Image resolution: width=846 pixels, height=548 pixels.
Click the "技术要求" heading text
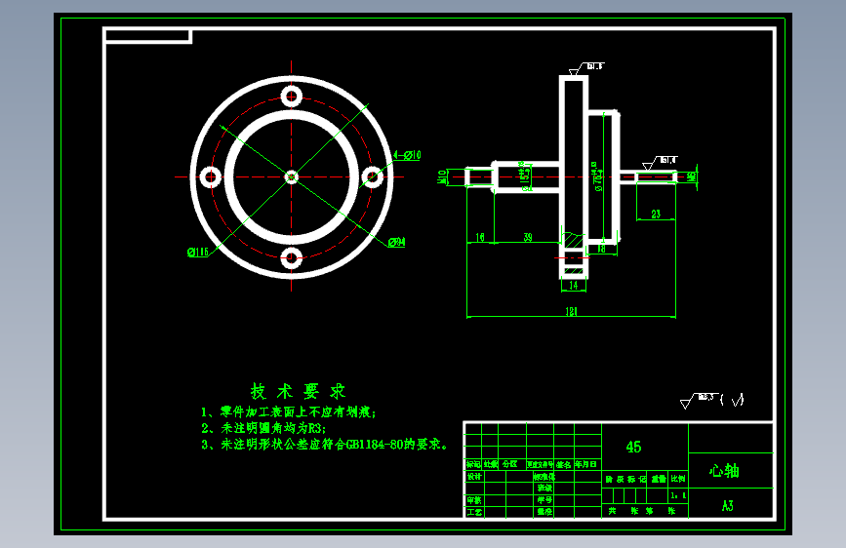click(298, 392)
